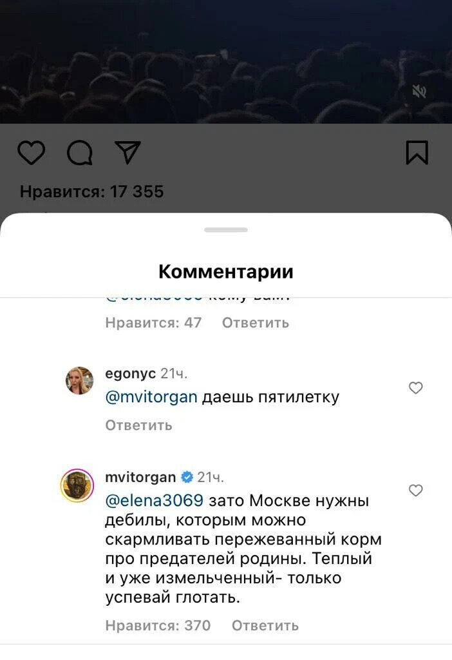Save post with bookmark icon
This screenshot has width=452, height=660.
coord(417,152)
